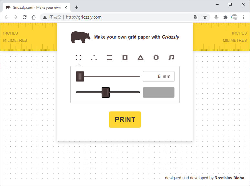Open the Rostislav Blaha developer link
Image resolution: width=250 pixels, height=186 pixels.
click(x=229, y=178)
